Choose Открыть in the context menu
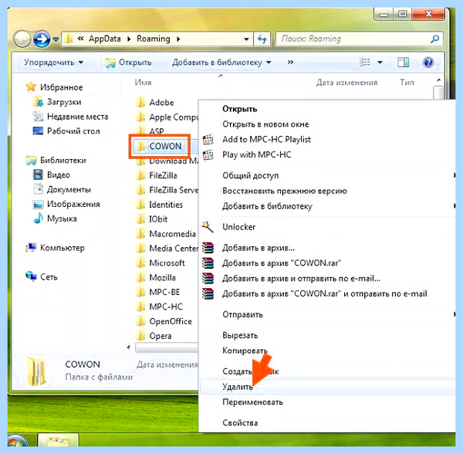463x454 pixels. click(x=327, y=109)
